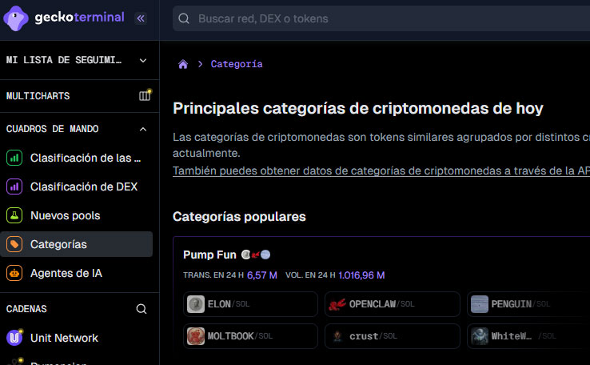The width and height of the screenshot is (590, 365).
Task: Search chains with Cadenas magnifier icon
Action: (x=142, y=309)
